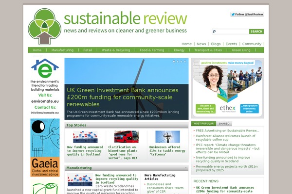Open the Food & Farming category

152,50
